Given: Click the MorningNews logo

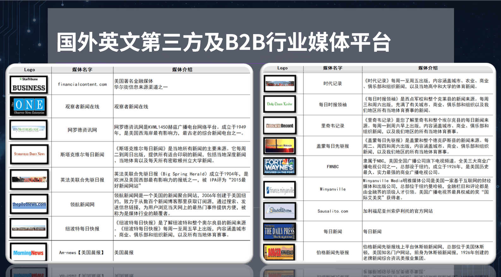Looking at the screenshot, I should pyautogui.click(x=28, y=252).
